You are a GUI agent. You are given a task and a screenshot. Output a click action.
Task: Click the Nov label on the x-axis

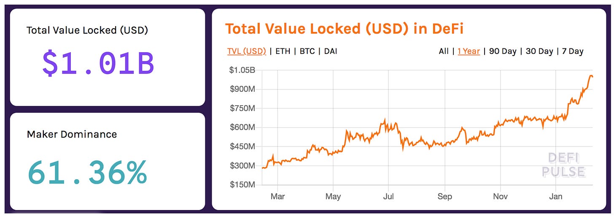[x=500, y=197]
